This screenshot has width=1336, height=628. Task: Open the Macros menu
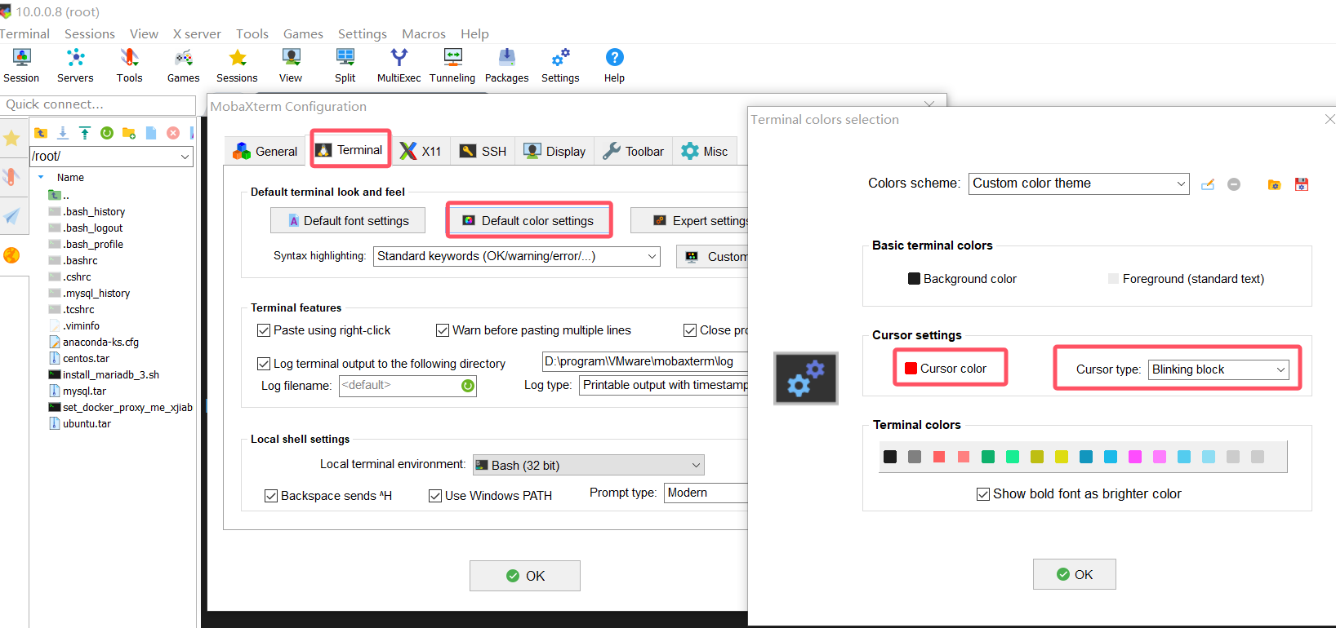[x=424, y=33]
